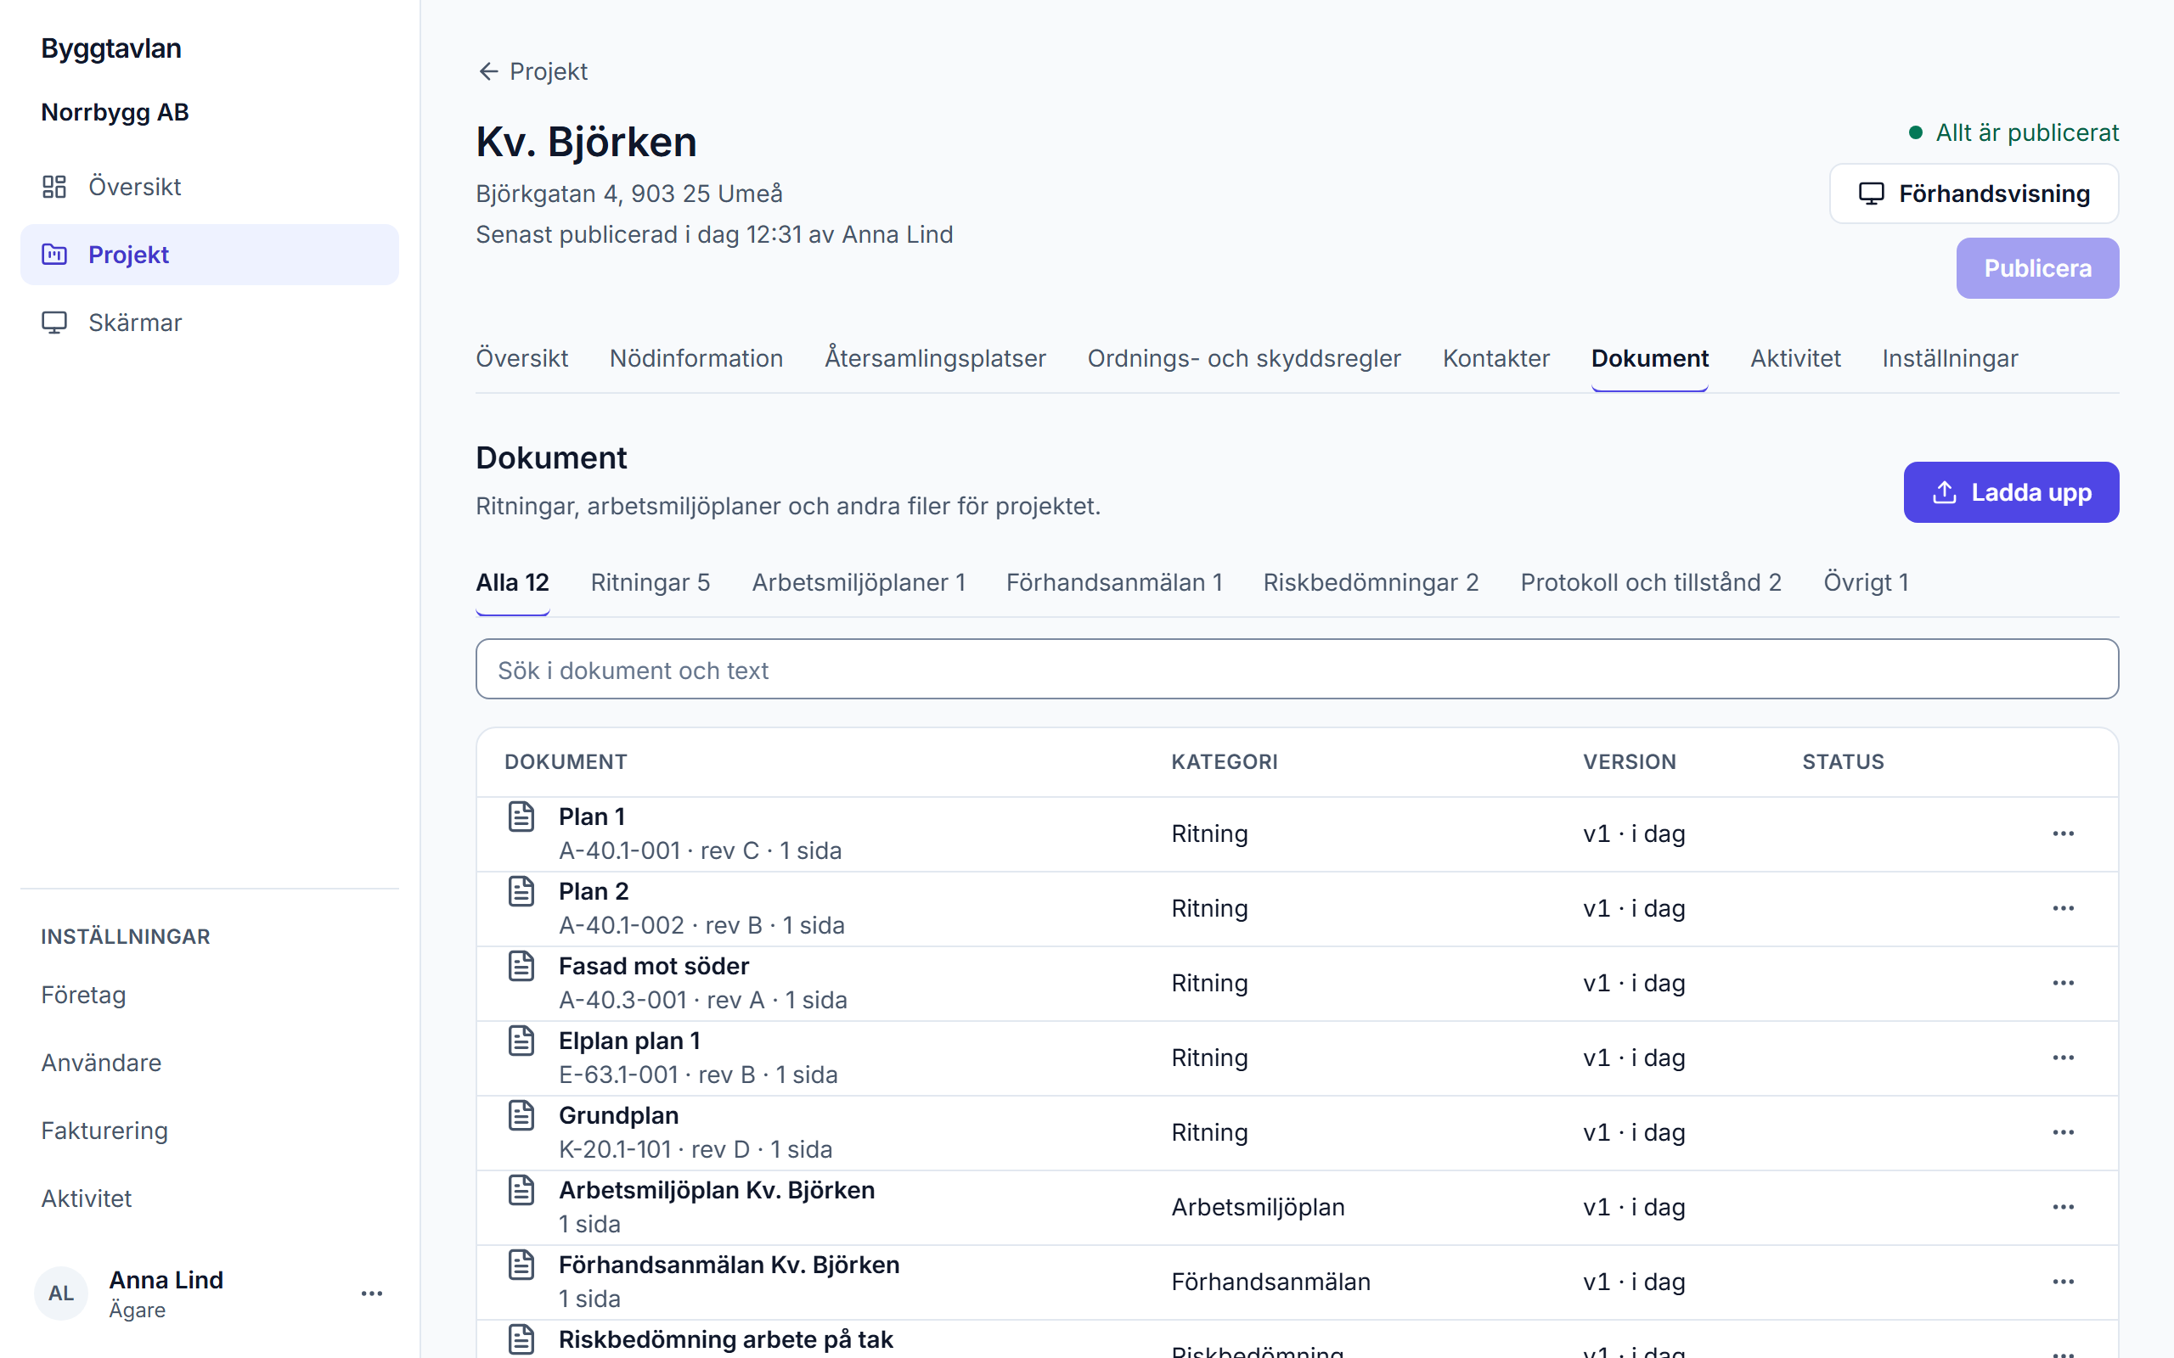Open the project Aktivitet tab
Image resolution: width=2174 pixels, height=1358 pixels.
(1795, 358)
